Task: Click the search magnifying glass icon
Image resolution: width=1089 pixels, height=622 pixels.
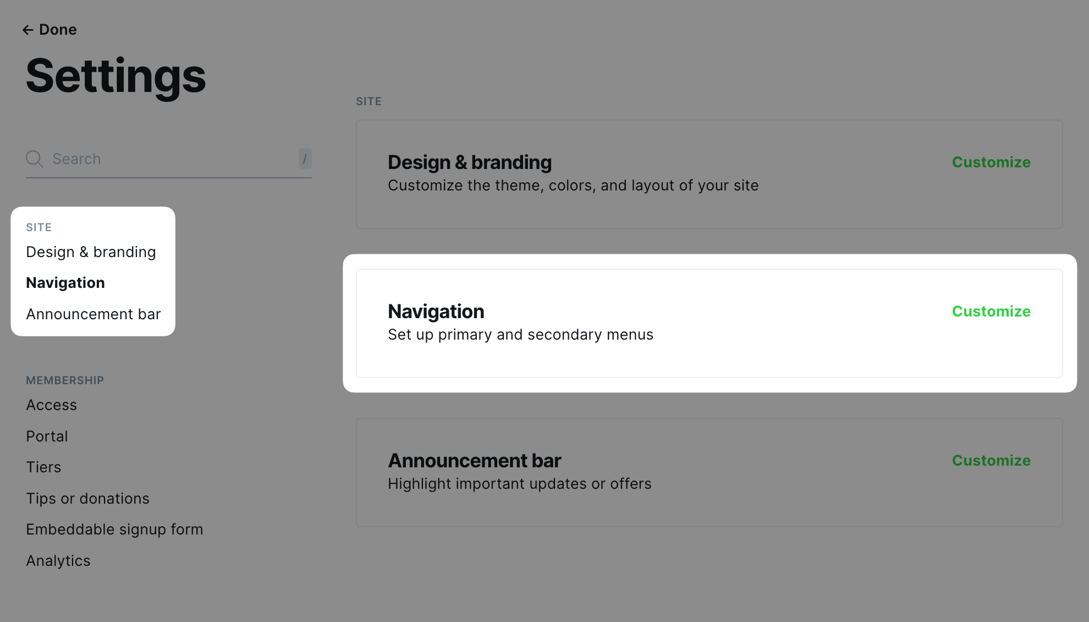Action: pos(34,159)
